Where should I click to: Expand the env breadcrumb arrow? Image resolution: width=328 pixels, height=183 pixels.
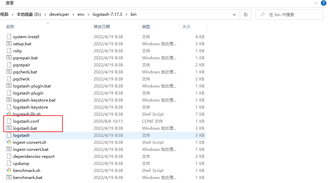pos(88,14)
